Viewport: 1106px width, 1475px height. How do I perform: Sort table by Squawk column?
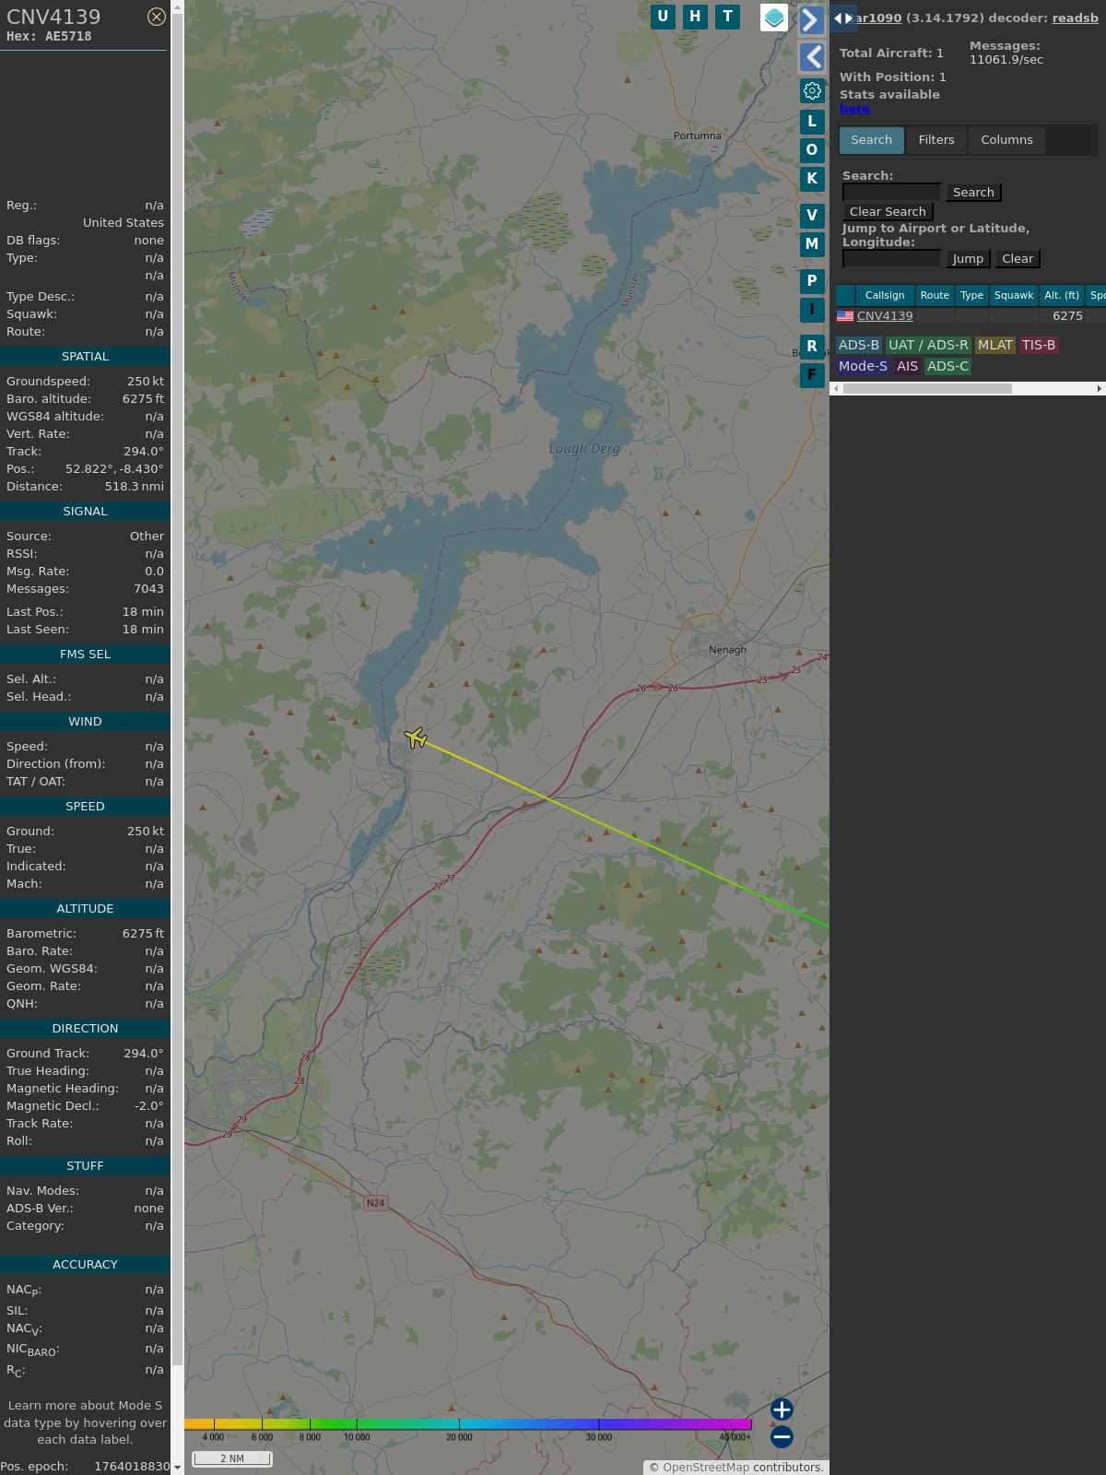(x=1014, y=295)
